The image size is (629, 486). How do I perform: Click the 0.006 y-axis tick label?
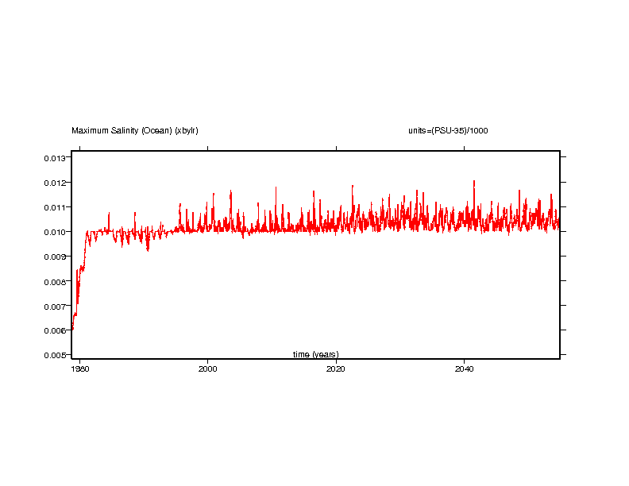(54, 330)
